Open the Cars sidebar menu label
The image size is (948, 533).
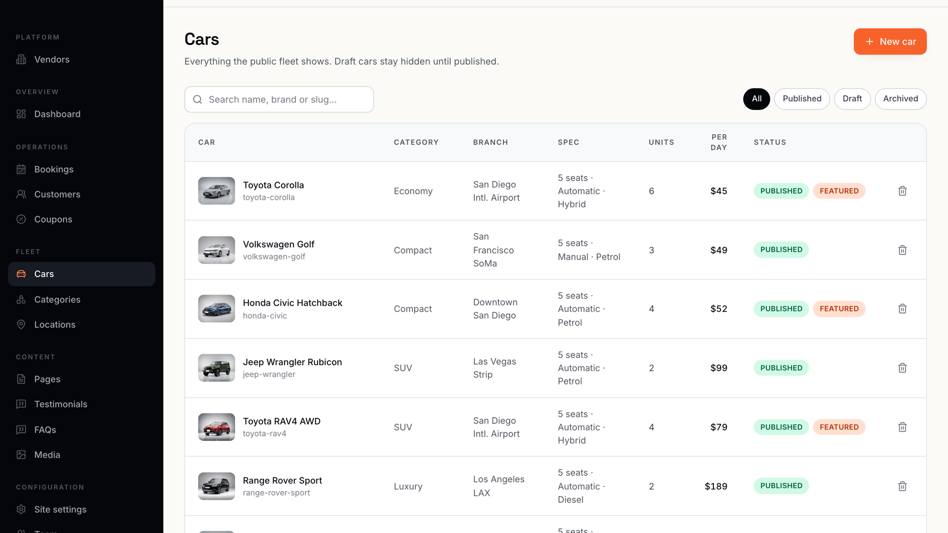44,274
